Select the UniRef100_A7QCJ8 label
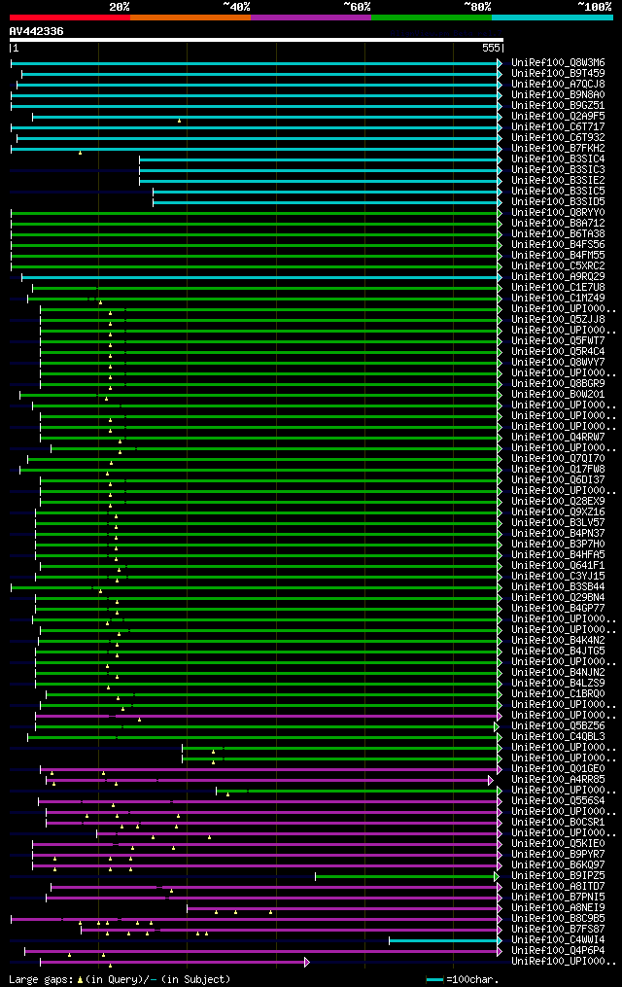Image resolution: width=622 pixels, height=987 pixels. [x=559, y=85]
